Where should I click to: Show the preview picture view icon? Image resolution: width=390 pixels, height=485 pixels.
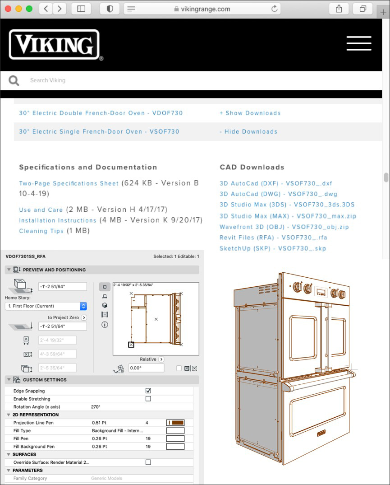(105, 315)
